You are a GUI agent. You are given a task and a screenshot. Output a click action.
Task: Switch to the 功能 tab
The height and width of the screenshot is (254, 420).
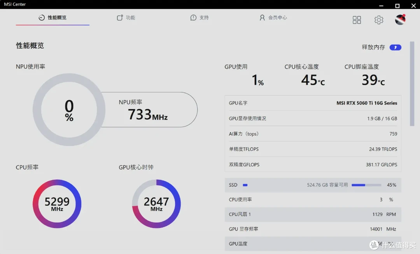126,17
